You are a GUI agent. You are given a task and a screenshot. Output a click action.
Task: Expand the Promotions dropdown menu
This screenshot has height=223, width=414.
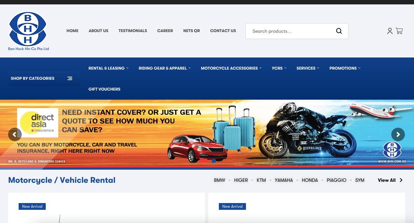345,68
